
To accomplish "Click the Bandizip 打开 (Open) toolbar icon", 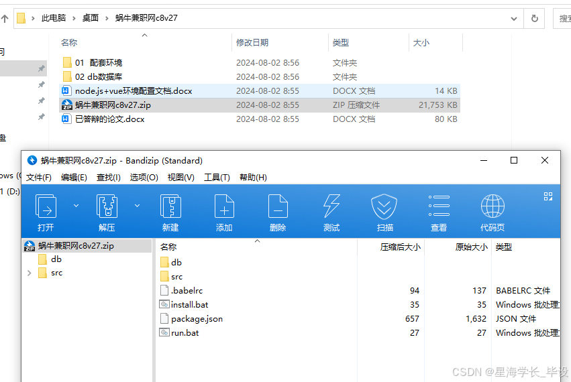I will coord(46,206).
